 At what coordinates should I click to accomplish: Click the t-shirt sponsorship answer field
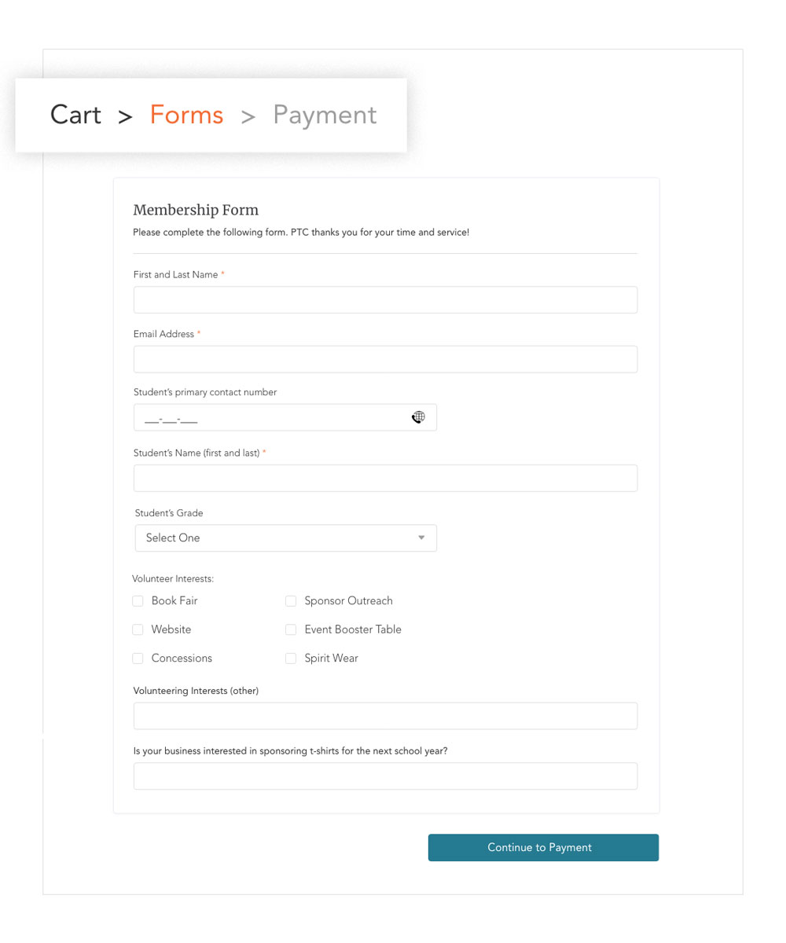[385, 776]
